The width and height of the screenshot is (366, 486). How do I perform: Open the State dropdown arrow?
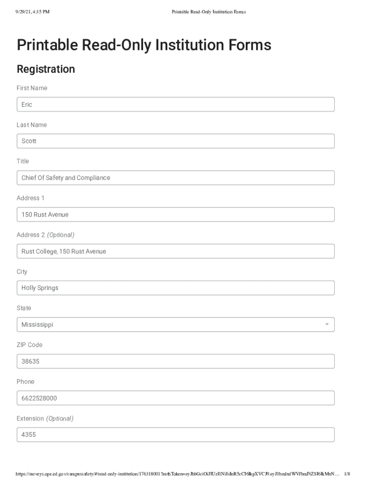327,325
